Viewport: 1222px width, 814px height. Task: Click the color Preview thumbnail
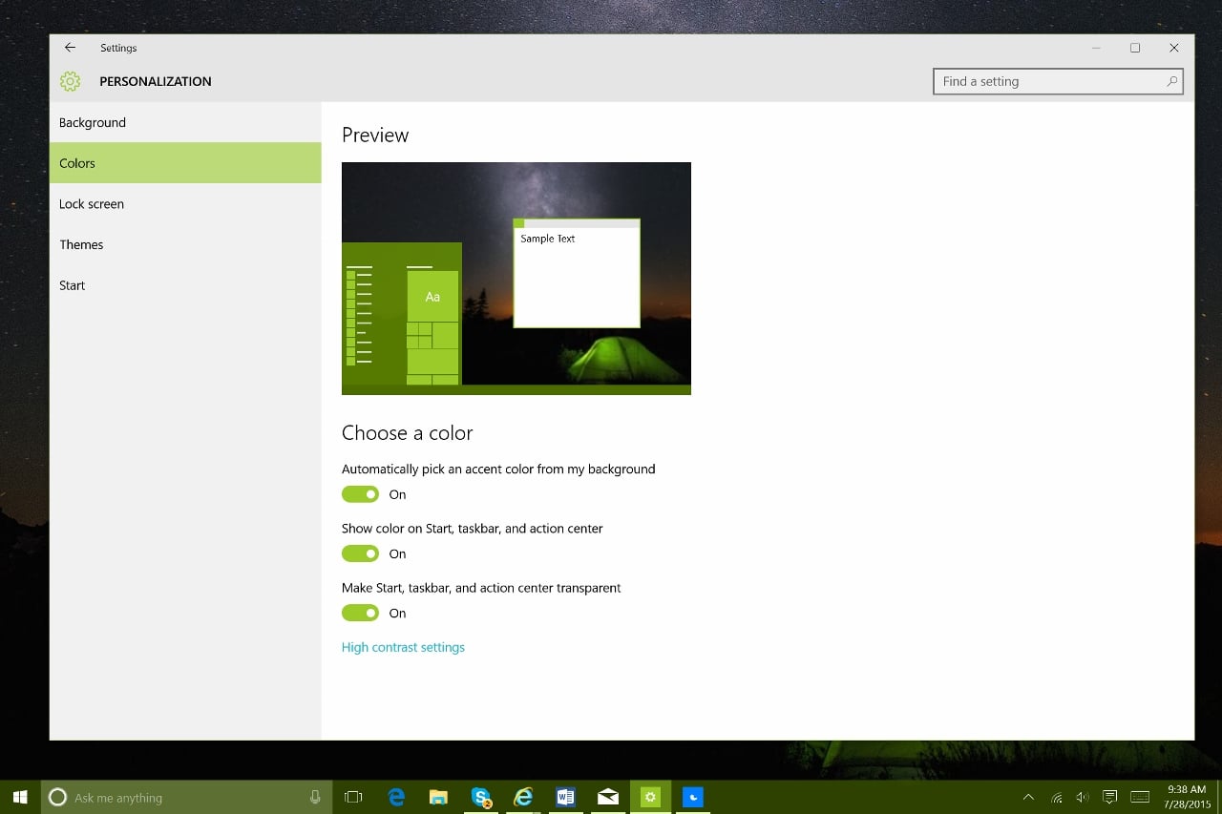pyautogui.click(x=516, y=278)
